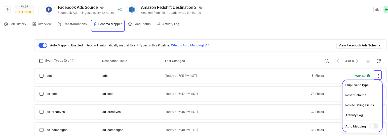Screen dimensions: 388x136
Task: Click the up arrow back button
Action: tap(7, 10)
